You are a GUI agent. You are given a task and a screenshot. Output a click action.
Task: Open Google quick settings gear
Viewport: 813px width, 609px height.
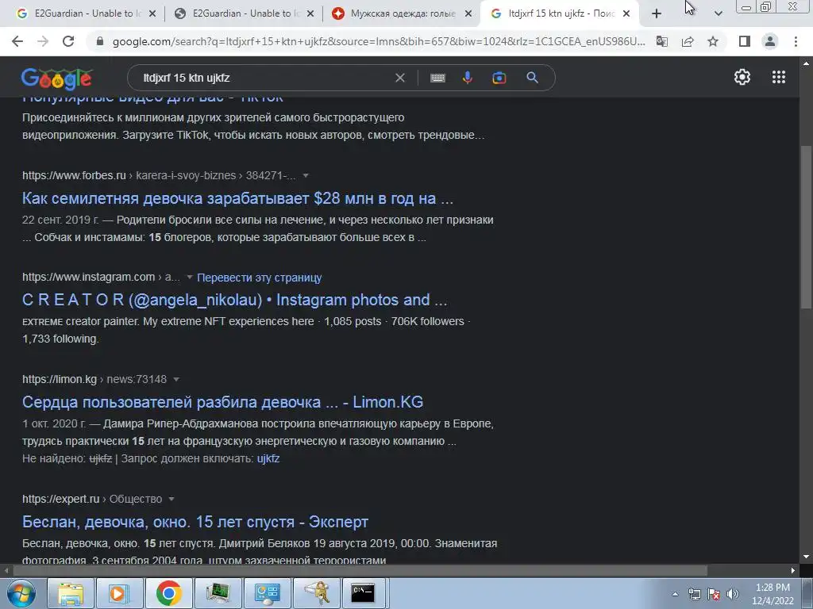742,77
